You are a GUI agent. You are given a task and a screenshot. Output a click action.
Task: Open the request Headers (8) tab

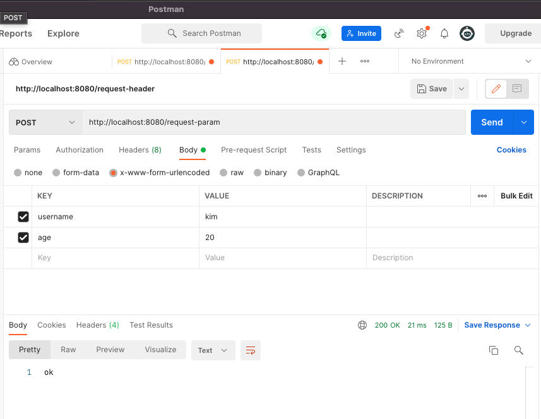140,150
